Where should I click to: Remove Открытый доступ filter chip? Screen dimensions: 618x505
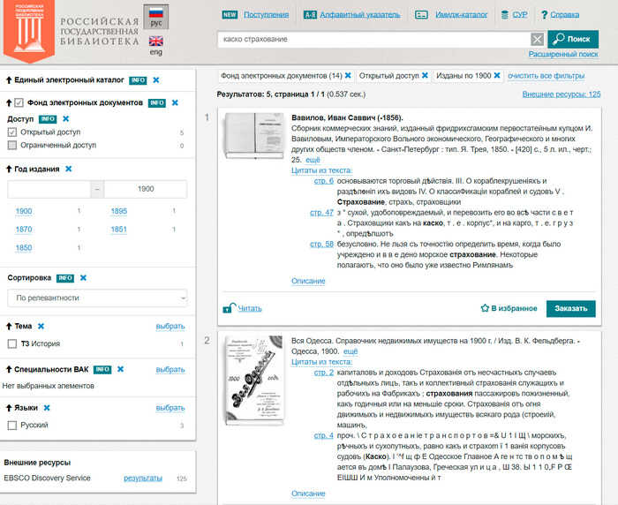[x=425, y=75]
